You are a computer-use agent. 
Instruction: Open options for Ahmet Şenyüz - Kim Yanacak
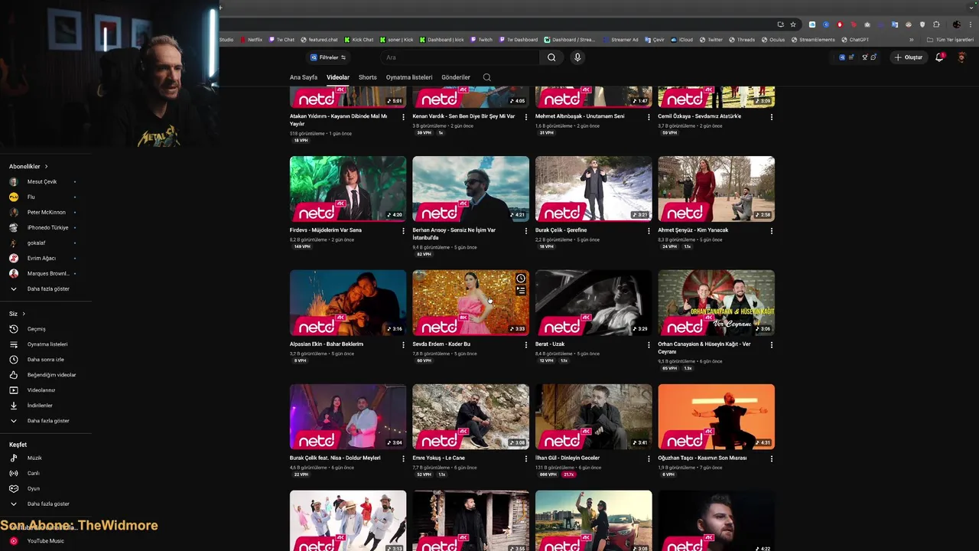771,231
